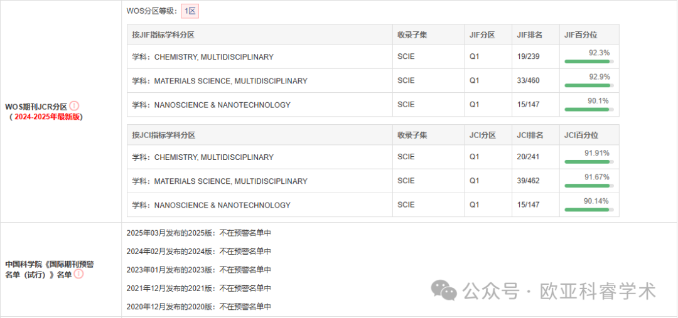Click the WOS期刊JCR分区 row heading
Image resolution: width=678 pixels, height=318 pixels.
(36, 106)
